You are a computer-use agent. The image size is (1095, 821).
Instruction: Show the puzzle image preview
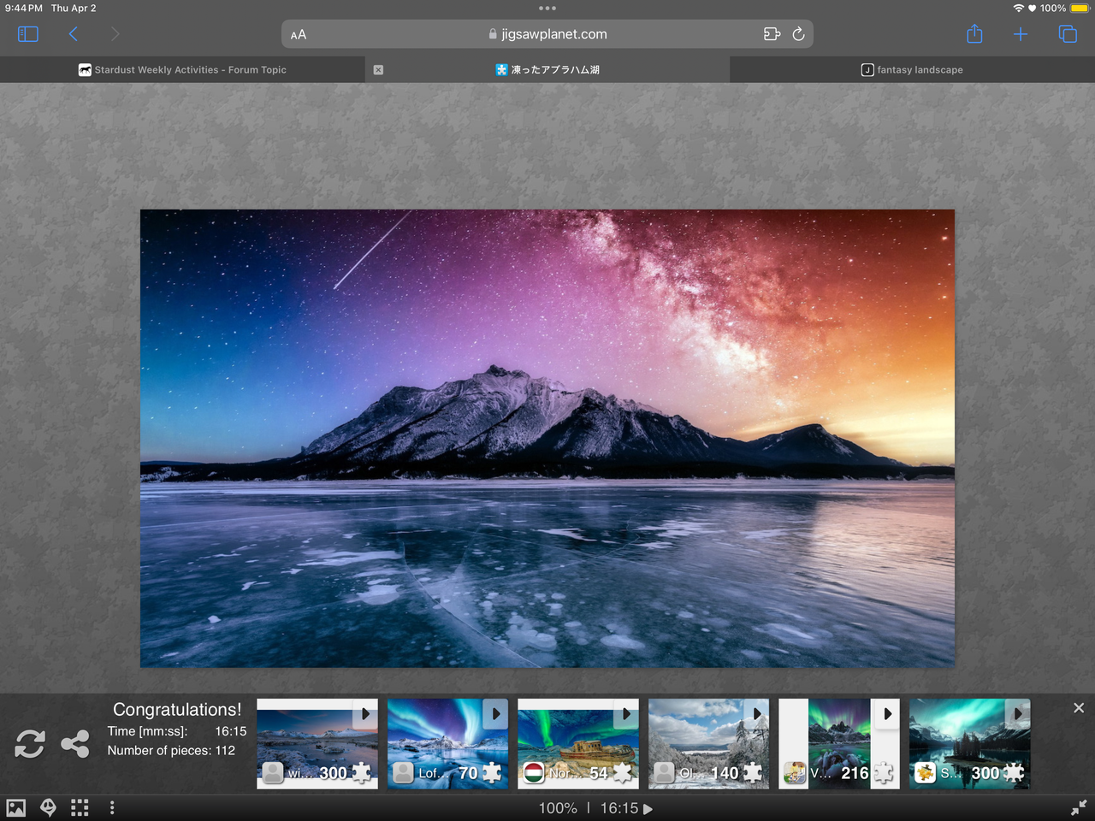tap(16, 807)
